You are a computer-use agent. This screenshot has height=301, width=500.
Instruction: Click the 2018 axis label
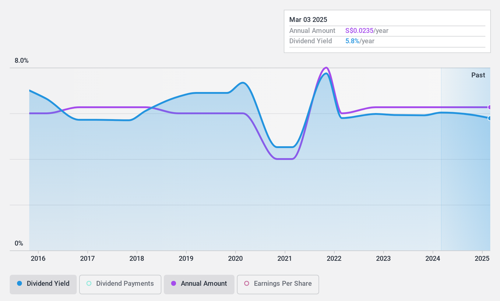[137, 259]
